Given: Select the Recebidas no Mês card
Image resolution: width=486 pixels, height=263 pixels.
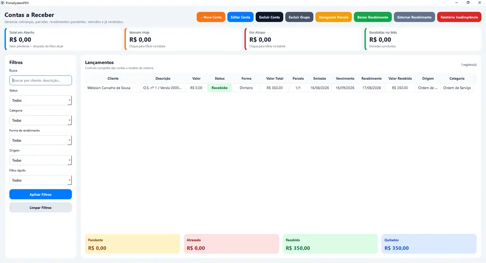Looking at the screenshot, I should (x=423, y=39).
